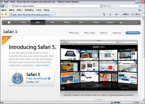Open iTunes in Apple navigation bar
The width and height of the screenshot is (145, 104).
click(x=96, y=22)
